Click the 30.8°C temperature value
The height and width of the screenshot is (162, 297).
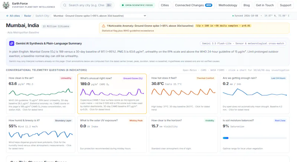pos(157,84)
